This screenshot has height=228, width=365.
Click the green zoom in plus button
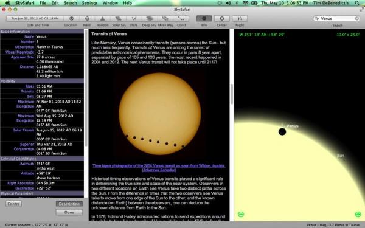(358, 214)
